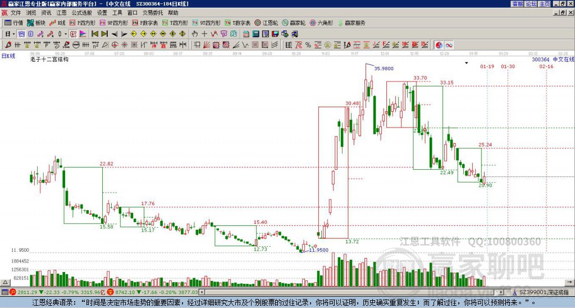Image resolution: width=575 pixels, height=308 pixels.
Task: Open the 工具 menu
Action: click(x=117, y=13)
